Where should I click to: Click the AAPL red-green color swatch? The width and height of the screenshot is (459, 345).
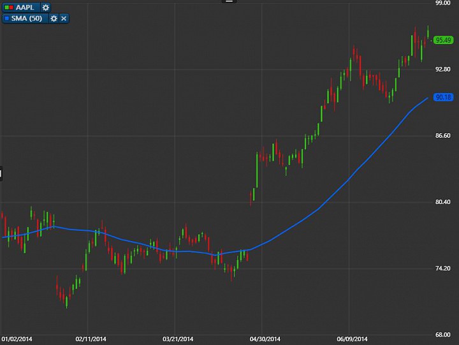point(9,8)
